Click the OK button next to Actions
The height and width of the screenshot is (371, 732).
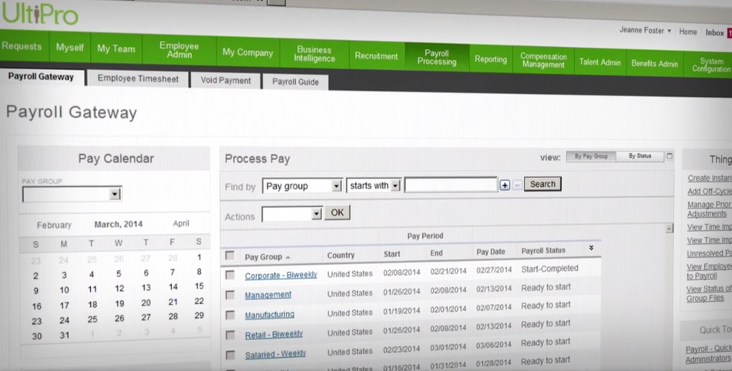(337, 212)
